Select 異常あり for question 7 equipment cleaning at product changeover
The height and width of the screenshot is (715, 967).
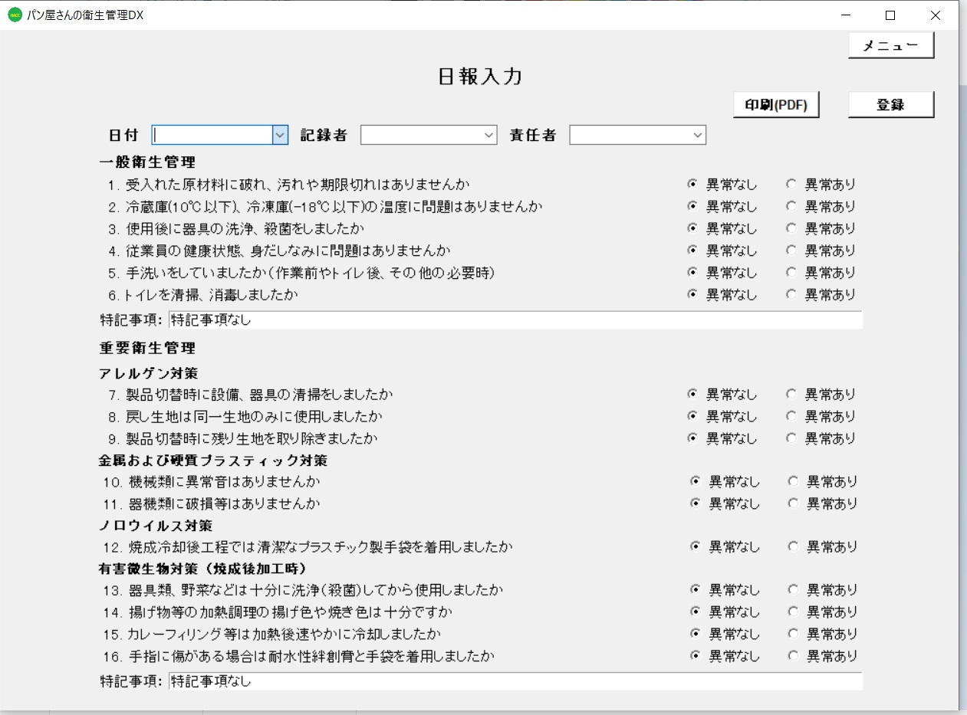(x=791, y=395)
